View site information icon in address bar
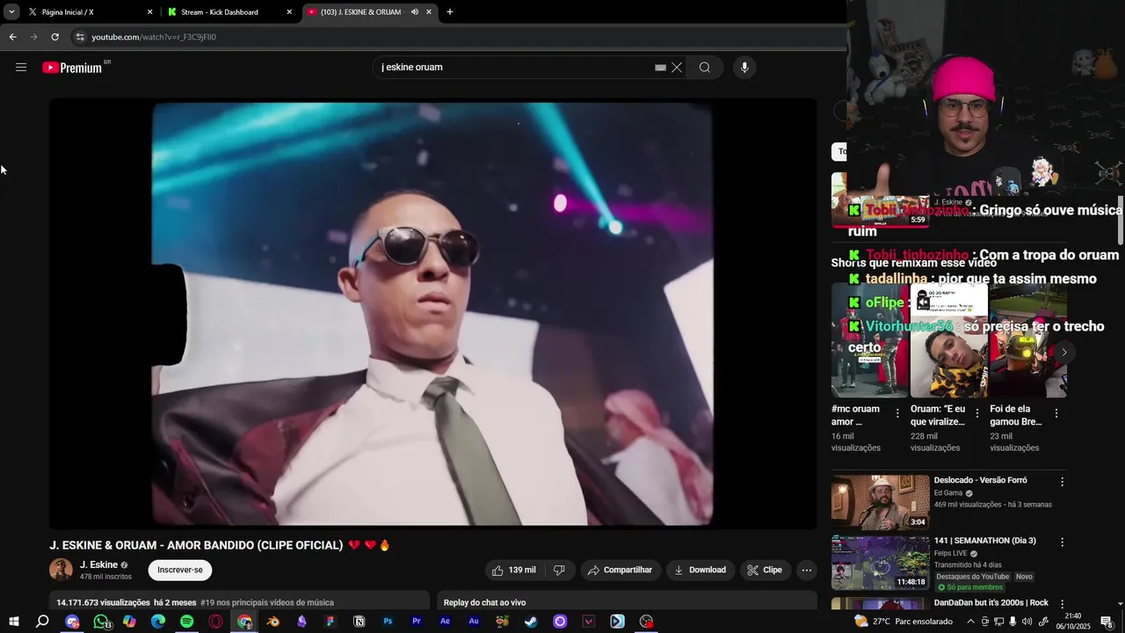The height and width of the screenshot is (633, 1125). click(x=80, y=37)
